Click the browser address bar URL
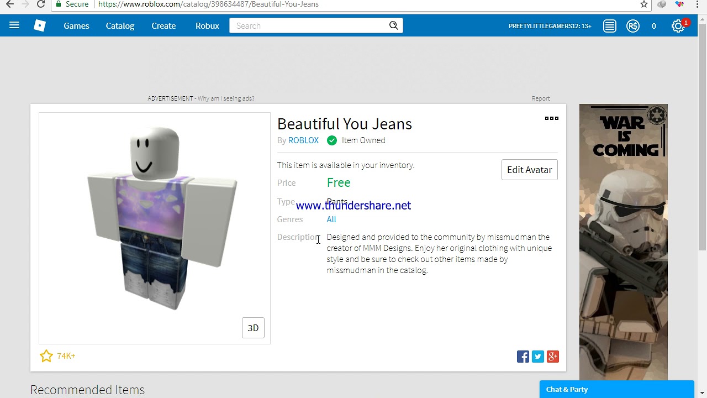The width and height of the screenshot is (707, 398). pos(208,4)
